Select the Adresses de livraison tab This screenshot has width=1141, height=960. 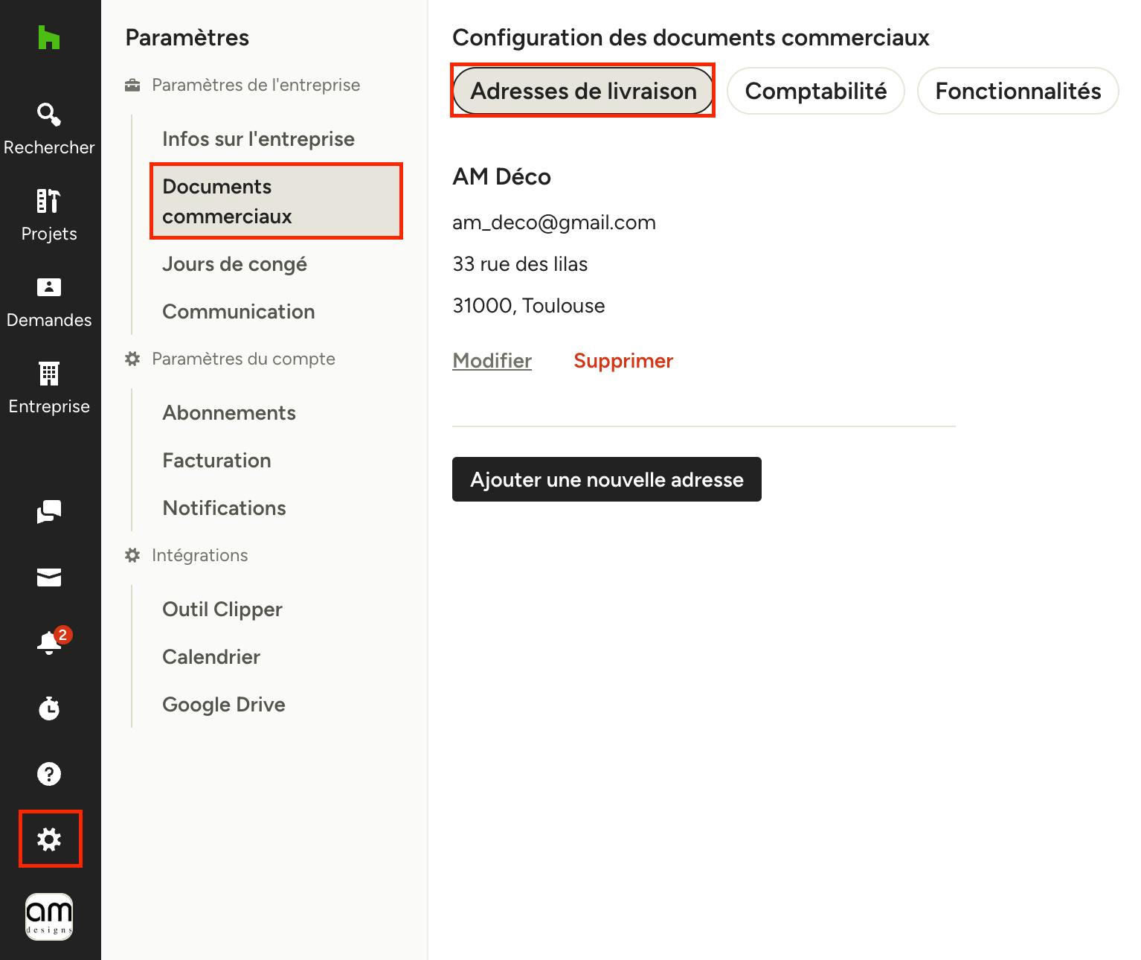click(x=584, y=91)
